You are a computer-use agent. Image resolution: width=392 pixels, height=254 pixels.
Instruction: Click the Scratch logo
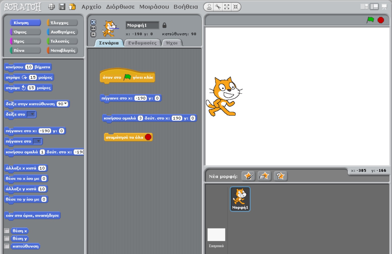[x=23, y=7]
